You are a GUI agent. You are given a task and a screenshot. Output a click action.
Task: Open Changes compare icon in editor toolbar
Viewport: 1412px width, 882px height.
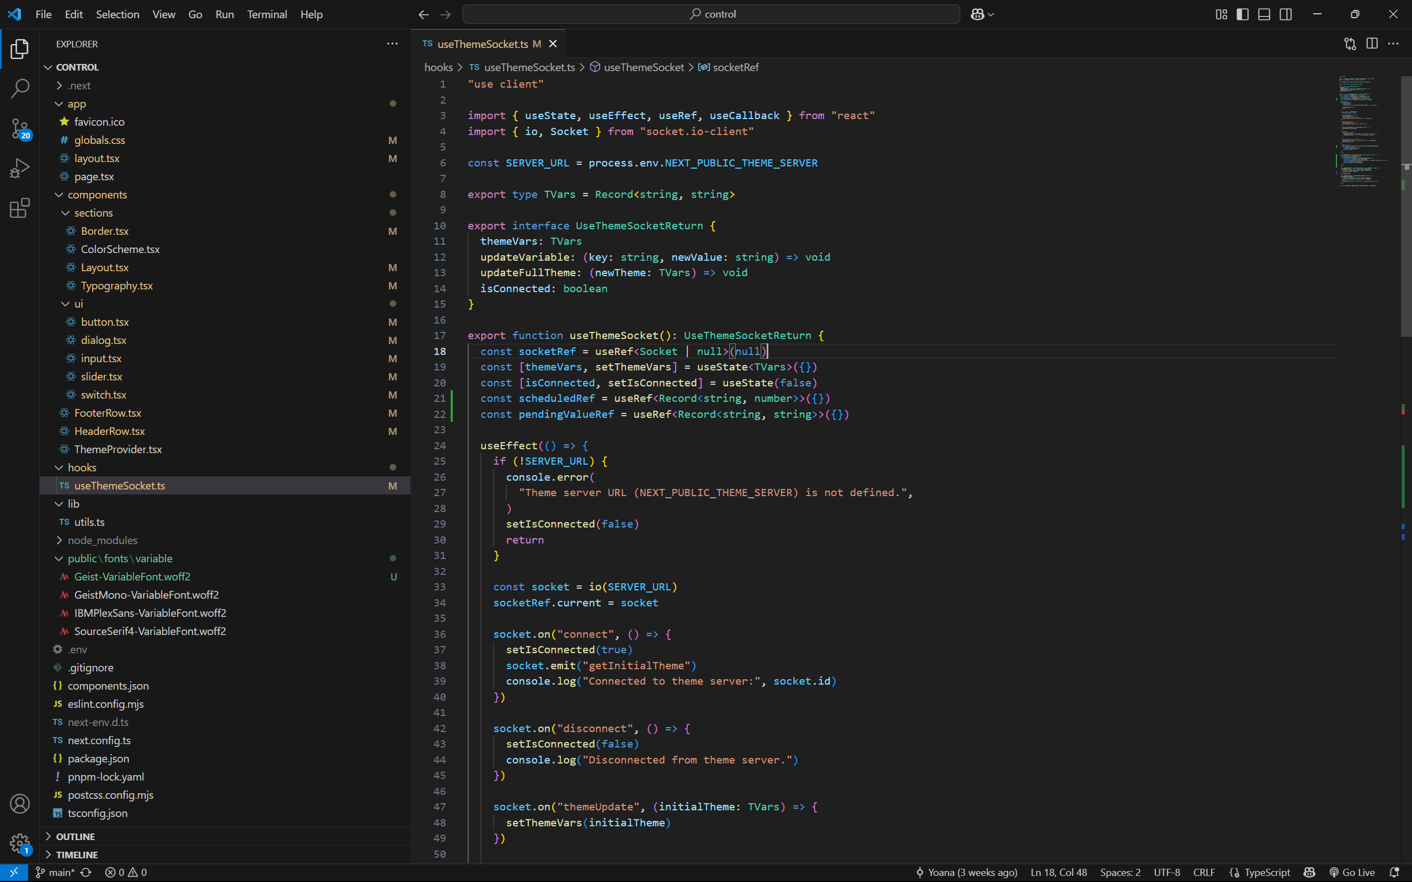(1350, 44)
